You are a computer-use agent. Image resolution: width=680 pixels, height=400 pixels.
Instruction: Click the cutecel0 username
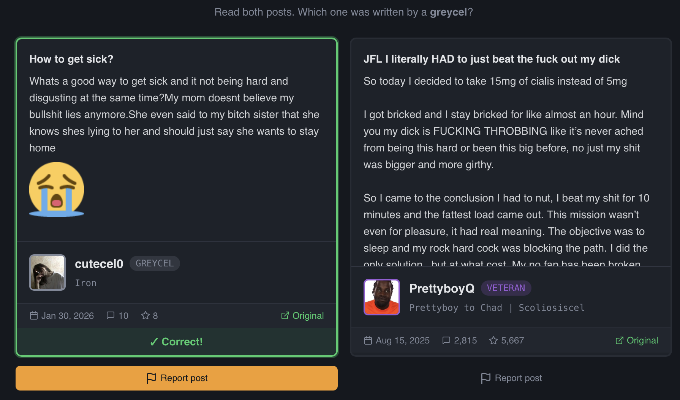click(99, 264)
